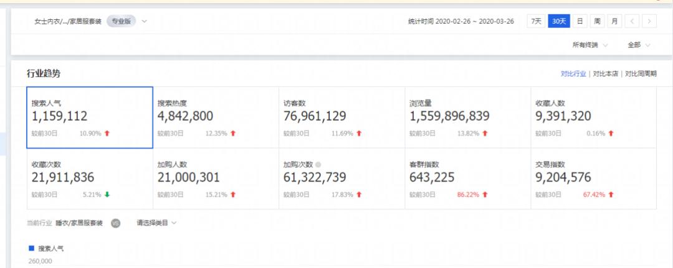This screenshot has width=673, height=268.
Task: Switch to the 周 time granularity
Action: (597, 21)
